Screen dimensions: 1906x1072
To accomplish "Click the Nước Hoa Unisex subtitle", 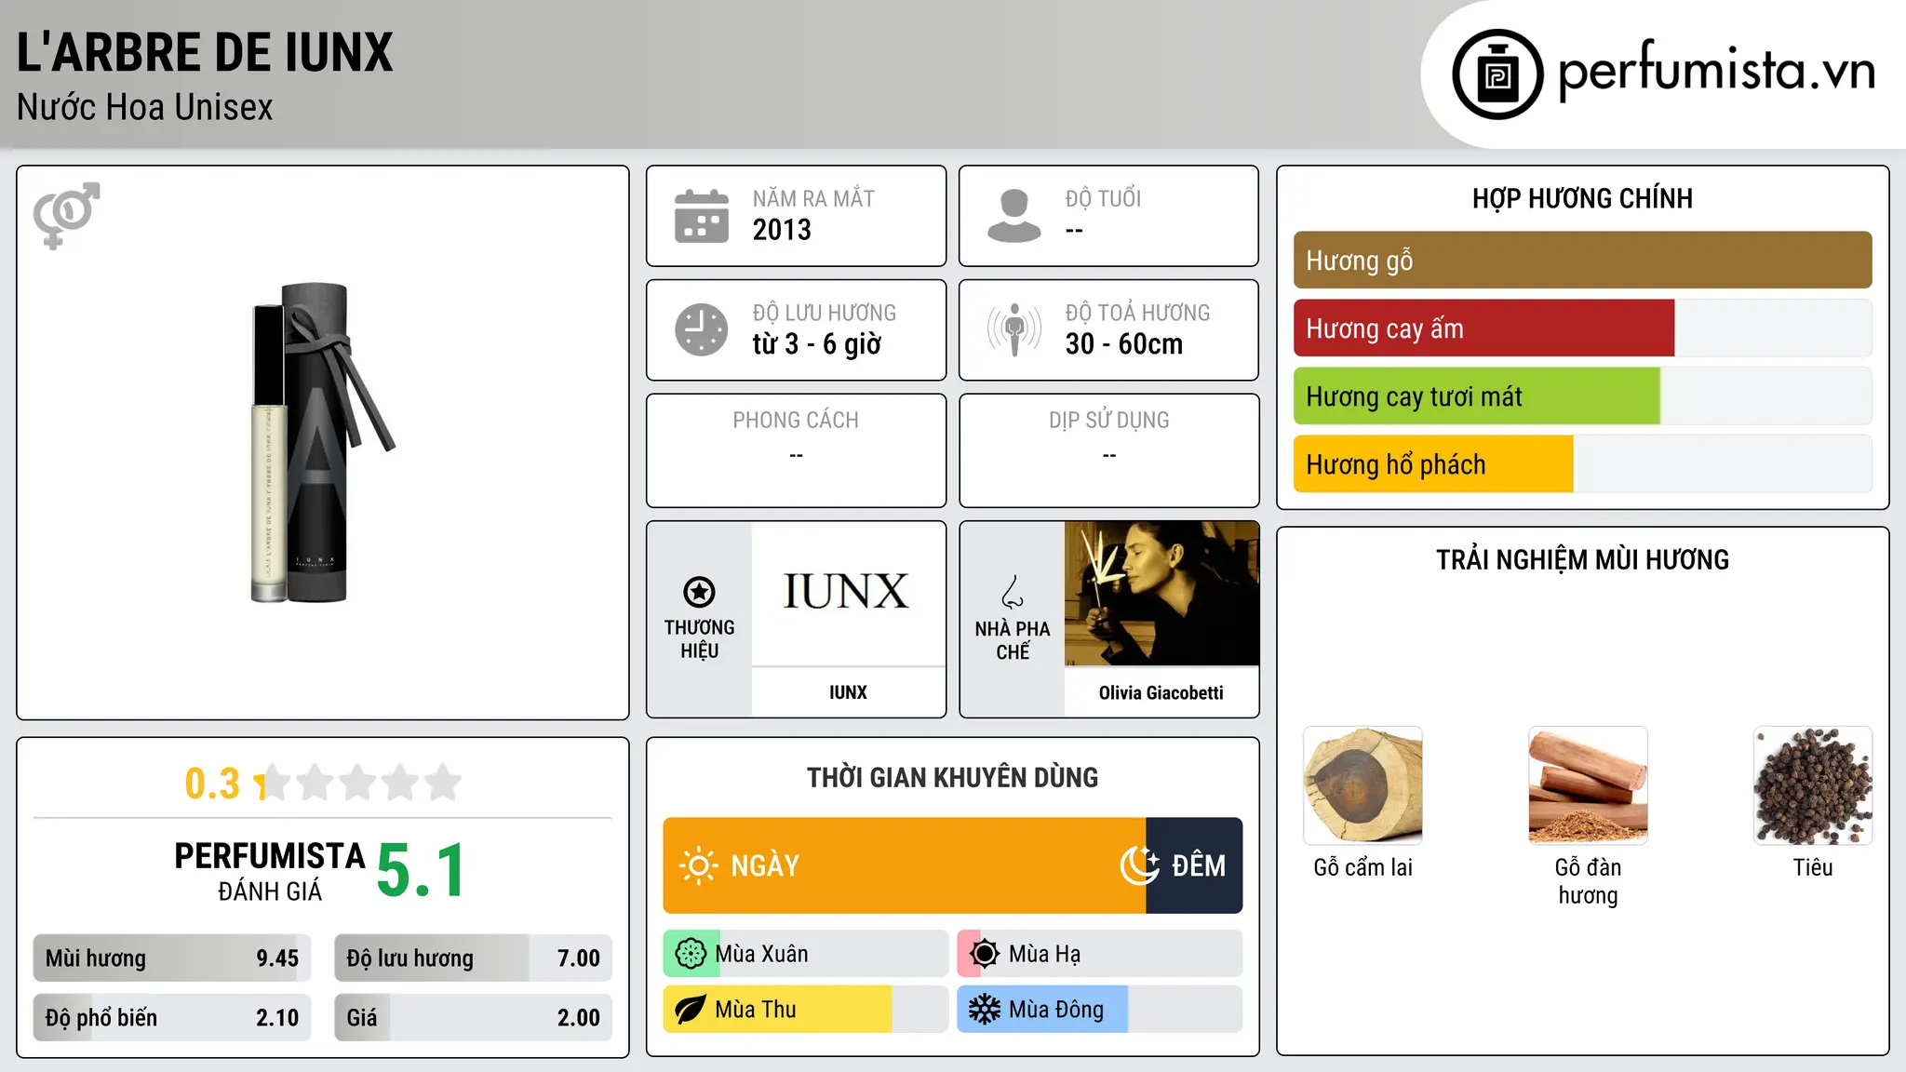I will (145, 108).
